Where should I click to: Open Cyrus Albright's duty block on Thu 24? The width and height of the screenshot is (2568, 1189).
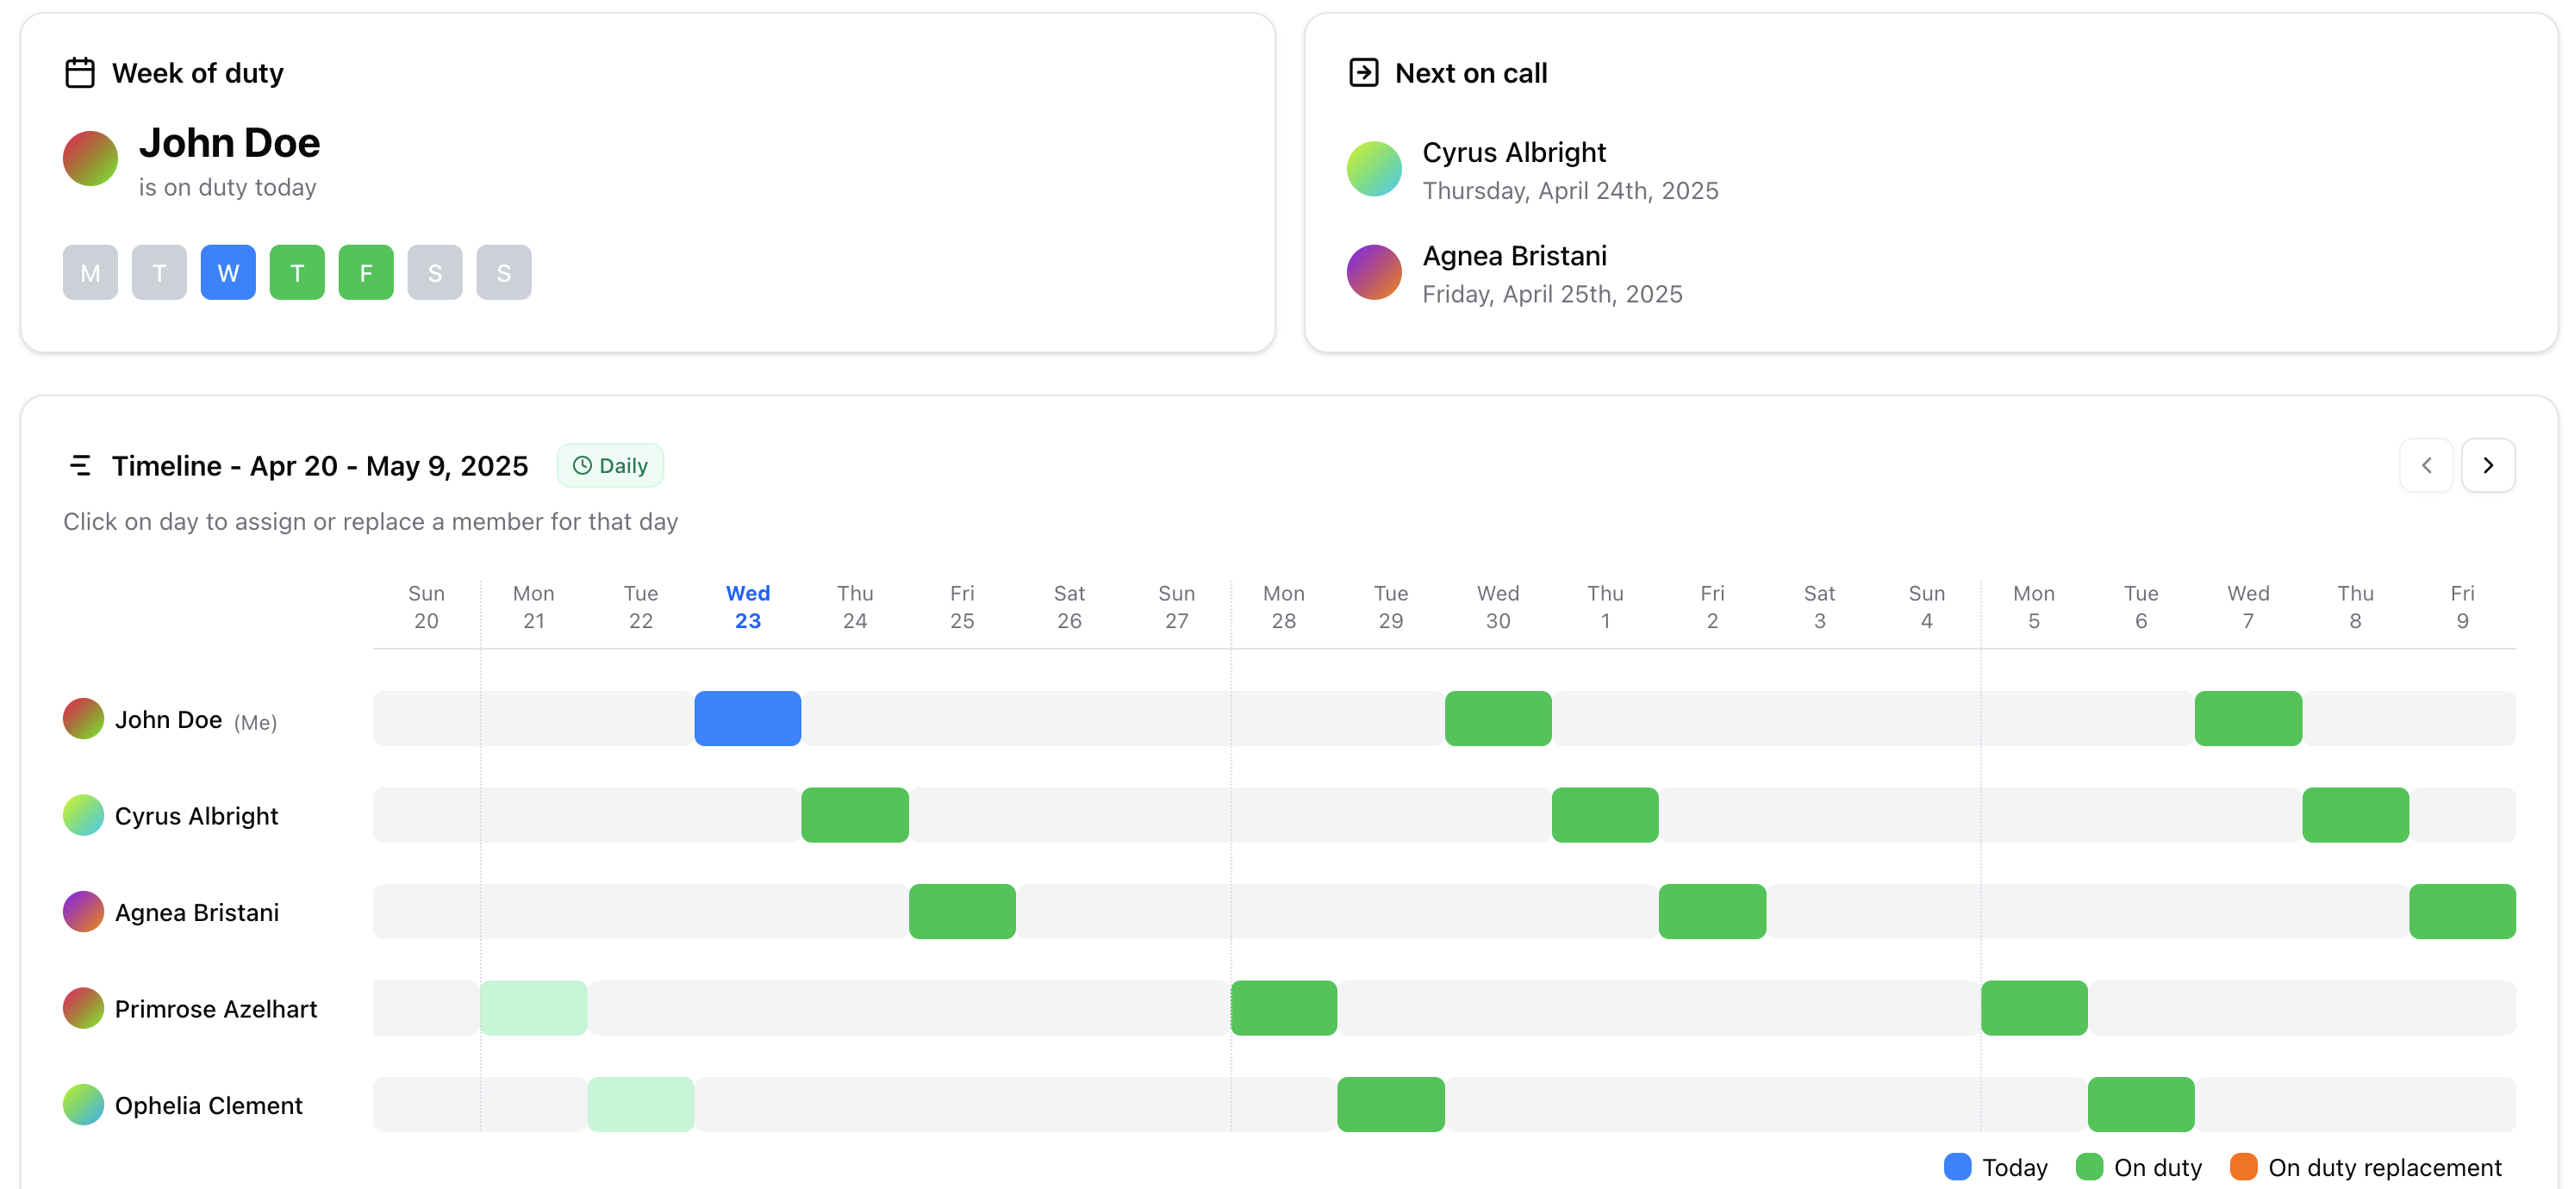coord(856,815)
